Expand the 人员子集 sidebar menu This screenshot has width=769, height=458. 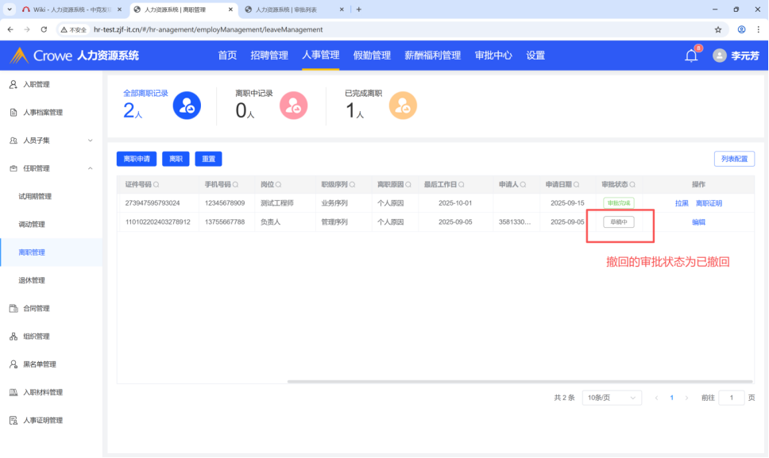tap(90, 140)
